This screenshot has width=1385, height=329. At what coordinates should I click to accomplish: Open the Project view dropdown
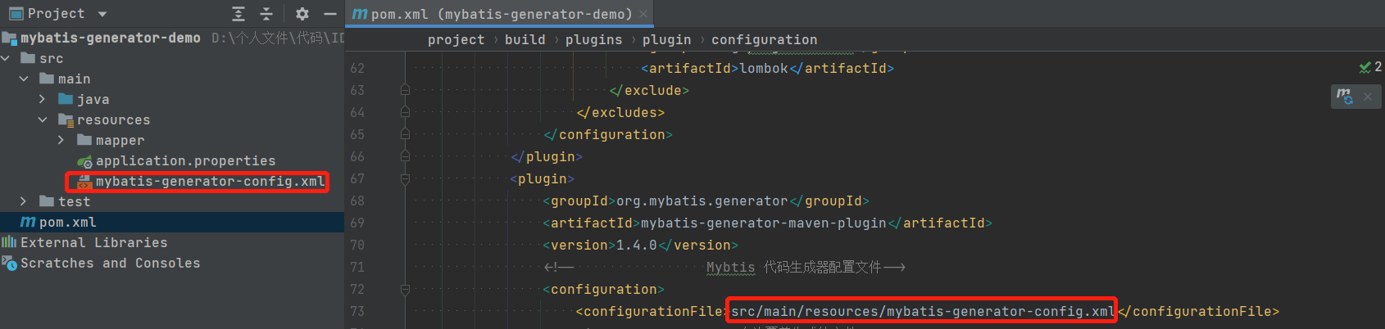click(x=102, y=14)
